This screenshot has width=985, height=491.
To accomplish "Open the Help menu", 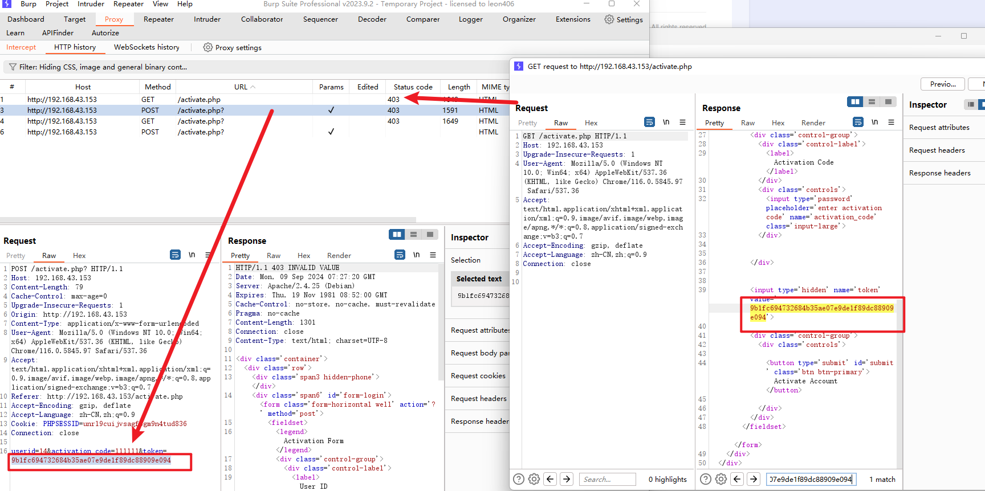I will point(185,4).
